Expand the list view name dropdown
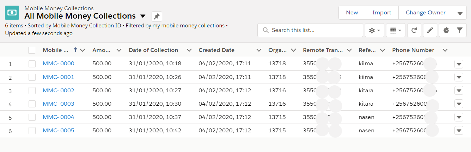The image size is (471, 152). click(143, 16)
